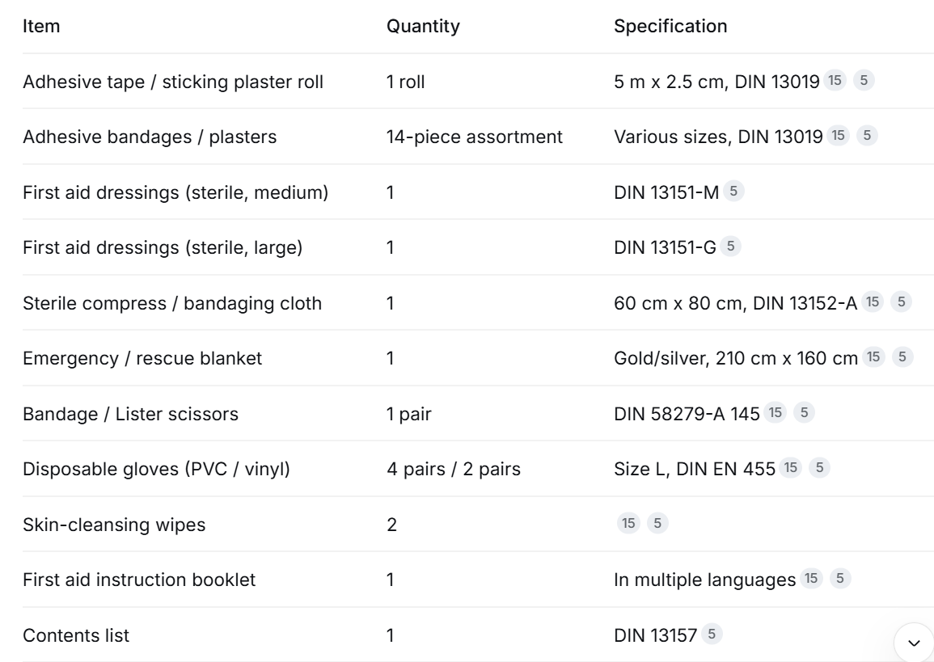This screenshot has width=934, height=662.
Task: Select the Bandage / Lister scissors item text
Action: click(x=130, y=414)
